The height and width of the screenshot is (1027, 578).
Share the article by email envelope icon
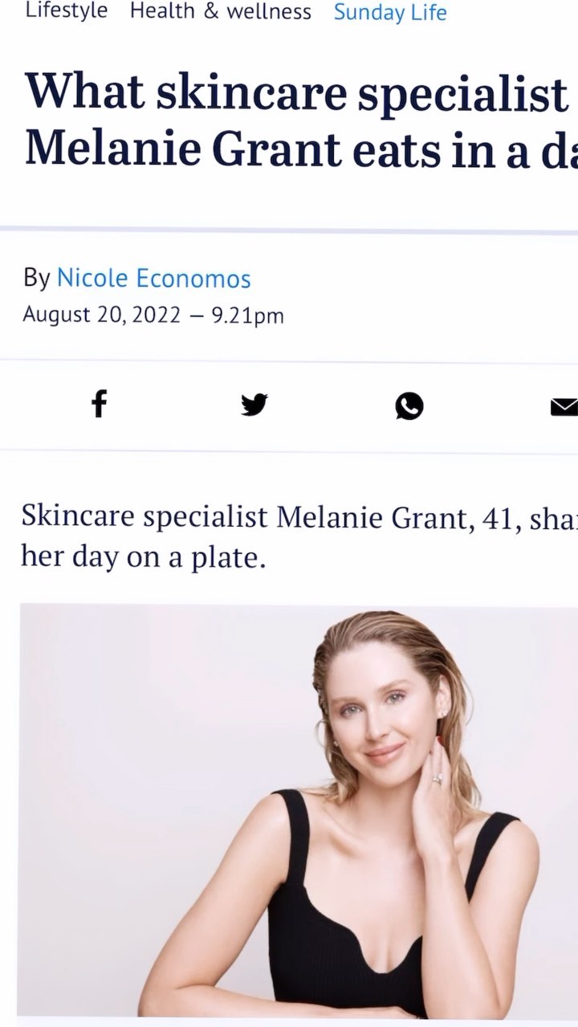point(564,407)
